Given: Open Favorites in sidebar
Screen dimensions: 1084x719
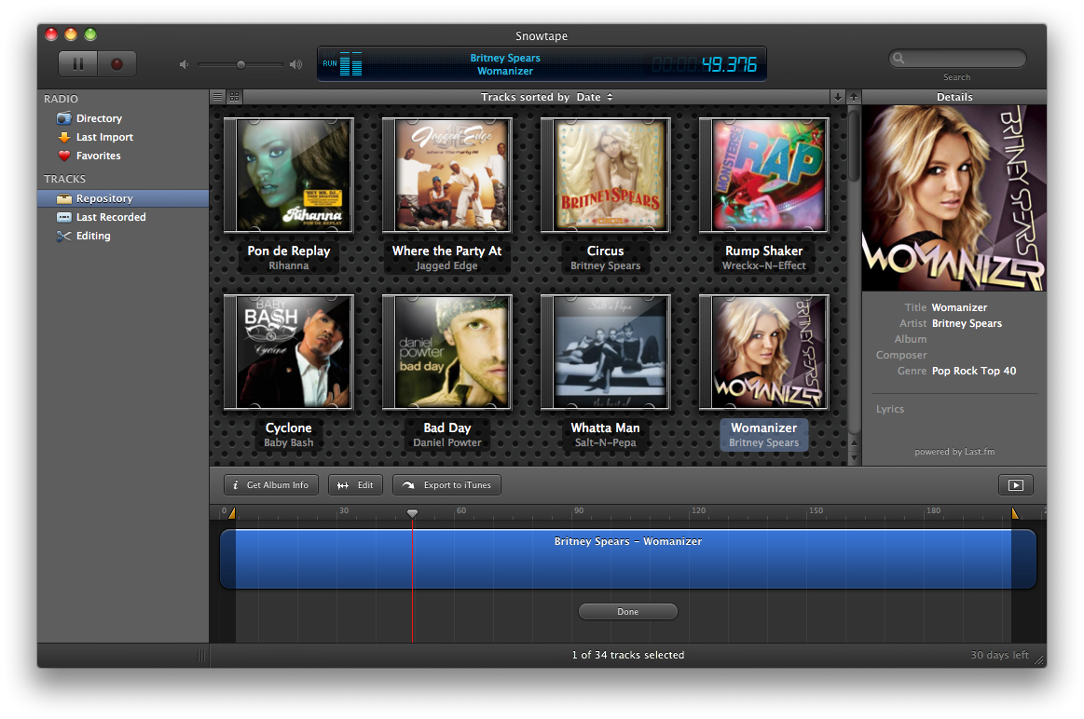Looking at the screenshot, I should coord(98,156).
